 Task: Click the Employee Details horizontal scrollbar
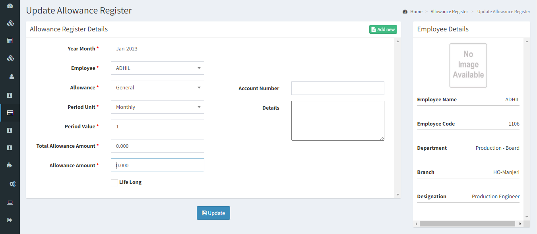pyautogui.click(x=467, y=224)
